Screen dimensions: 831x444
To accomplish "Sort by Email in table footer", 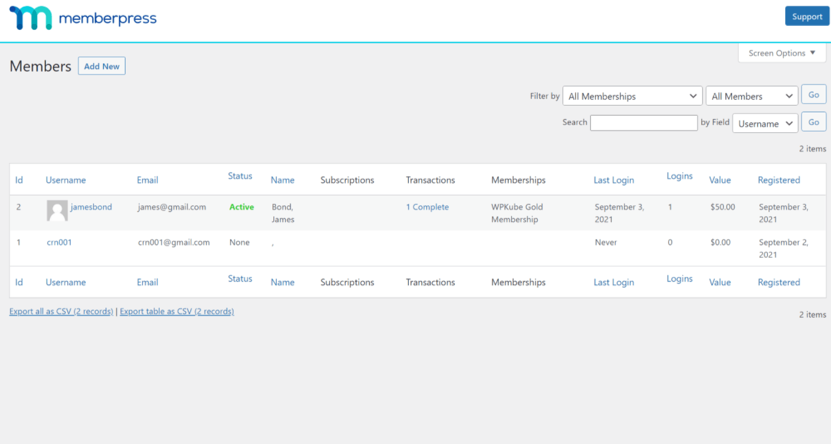I will [x=148, y=282].
